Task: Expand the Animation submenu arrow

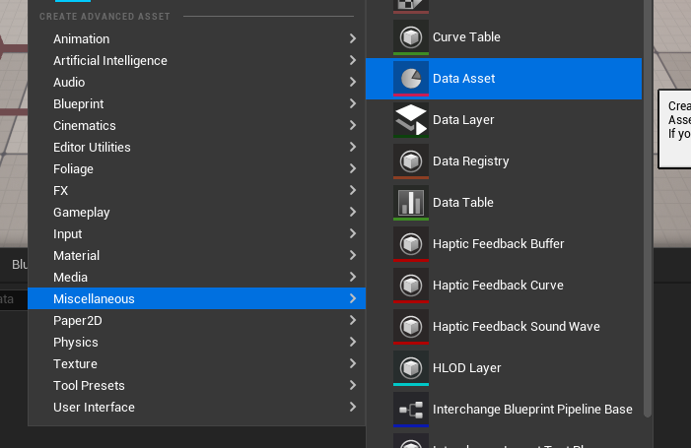Action: click(x=353, y=39)
